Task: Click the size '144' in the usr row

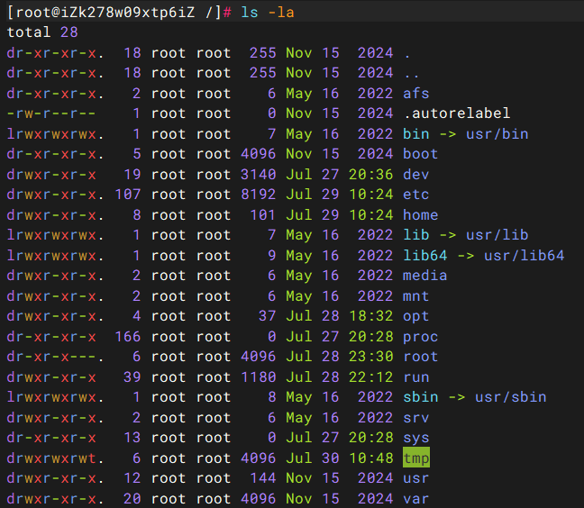Action: tap(262, 478)
